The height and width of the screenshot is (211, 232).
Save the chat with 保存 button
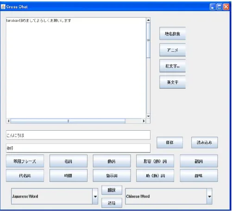(169, 143)
